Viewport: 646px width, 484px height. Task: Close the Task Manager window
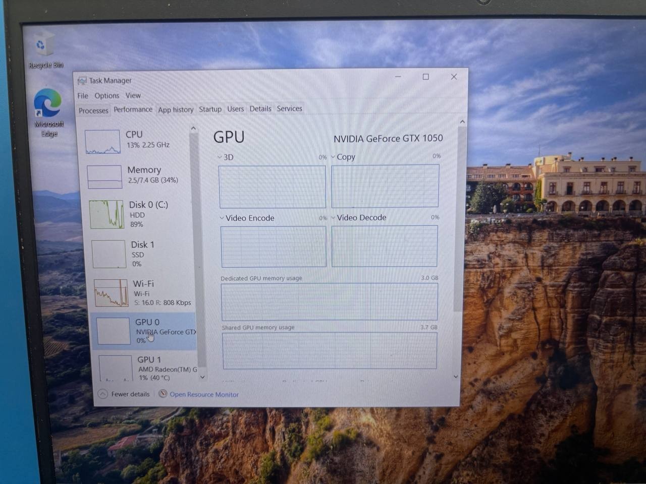[454, 77]
